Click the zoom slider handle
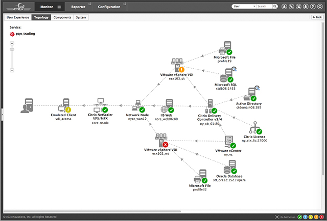The height and width of the screenshot is (221, 327). tap(12, 49)
